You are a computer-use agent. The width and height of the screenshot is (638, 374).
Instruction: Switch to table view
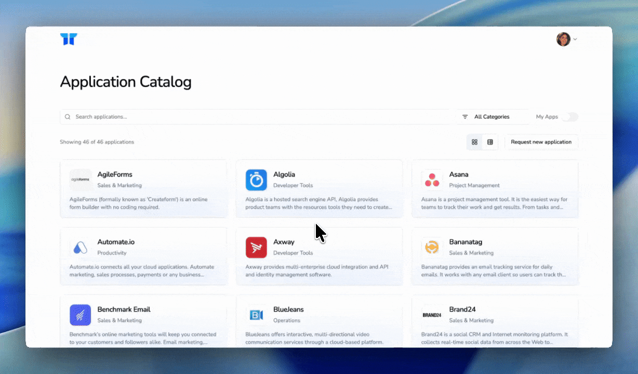[x=490, y=142]
